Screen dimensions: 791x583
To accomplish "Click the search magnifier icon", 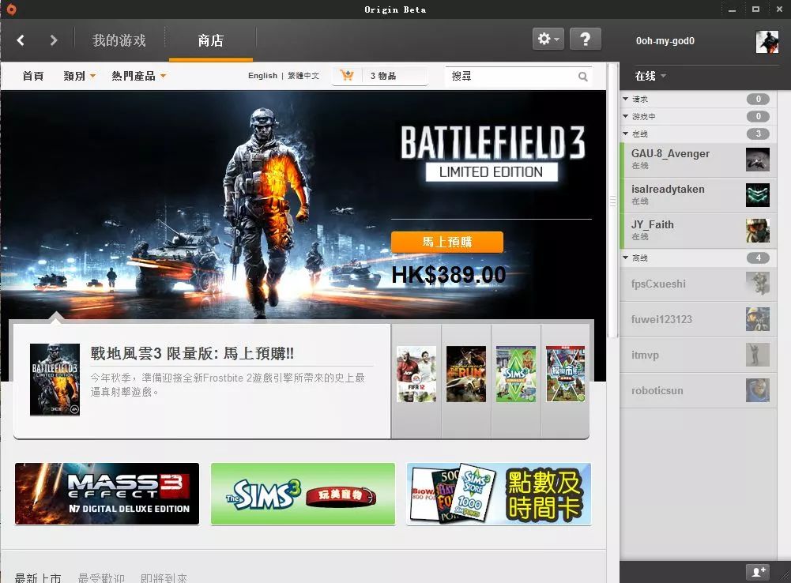I will click(582, 76).
